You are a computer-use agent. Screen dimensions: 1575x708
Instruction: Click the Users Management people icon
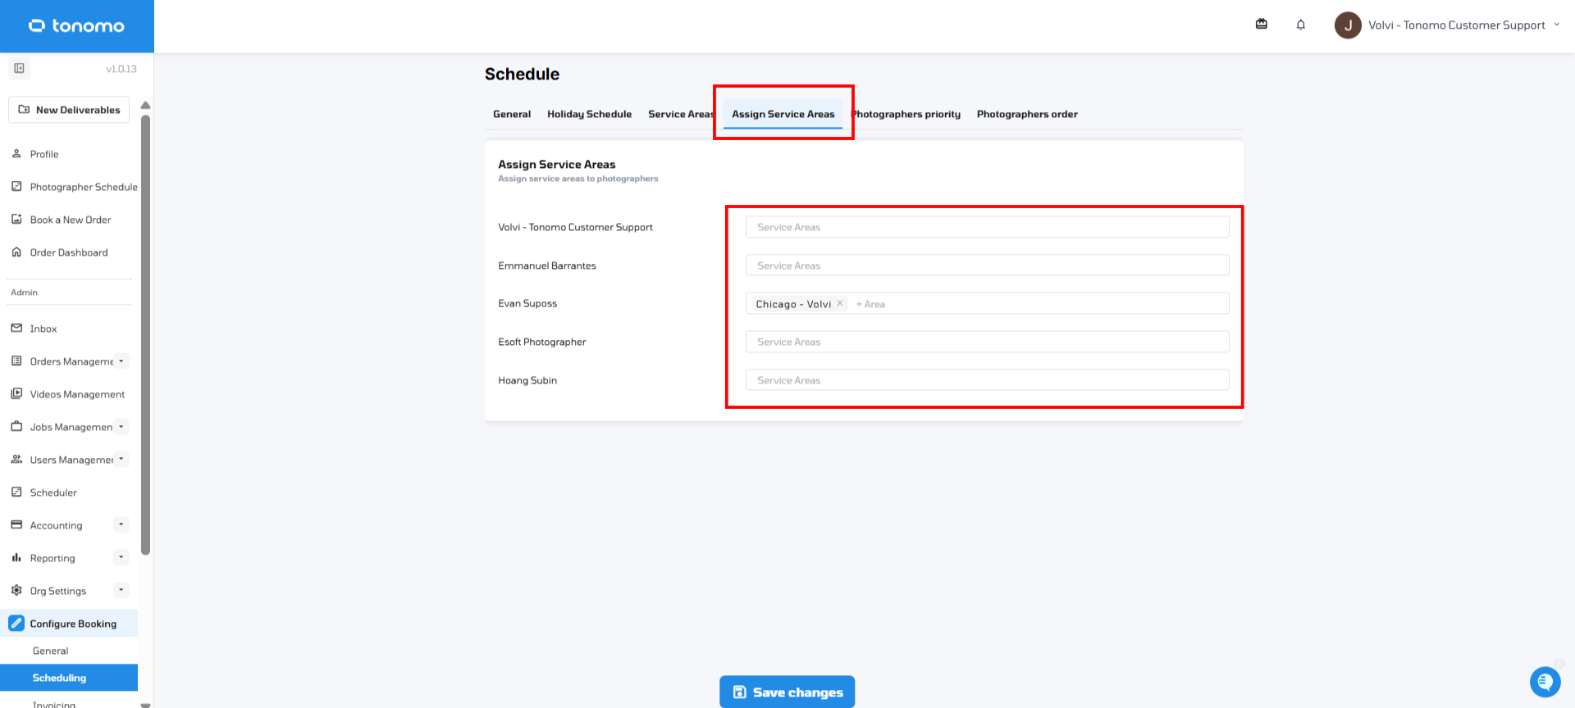click(x=16, y=459)
